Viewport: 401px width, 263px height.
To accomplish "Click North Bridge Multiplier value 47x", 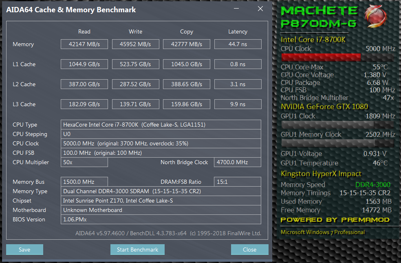I will pyautogui.click(x=388, y=98).
